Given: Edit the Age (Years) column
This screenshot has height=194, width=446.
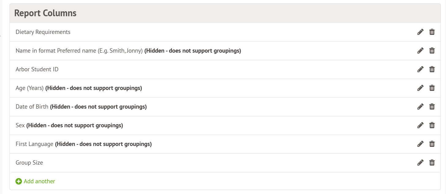Looking at the screenshot, I should click(x=420, y=88).
